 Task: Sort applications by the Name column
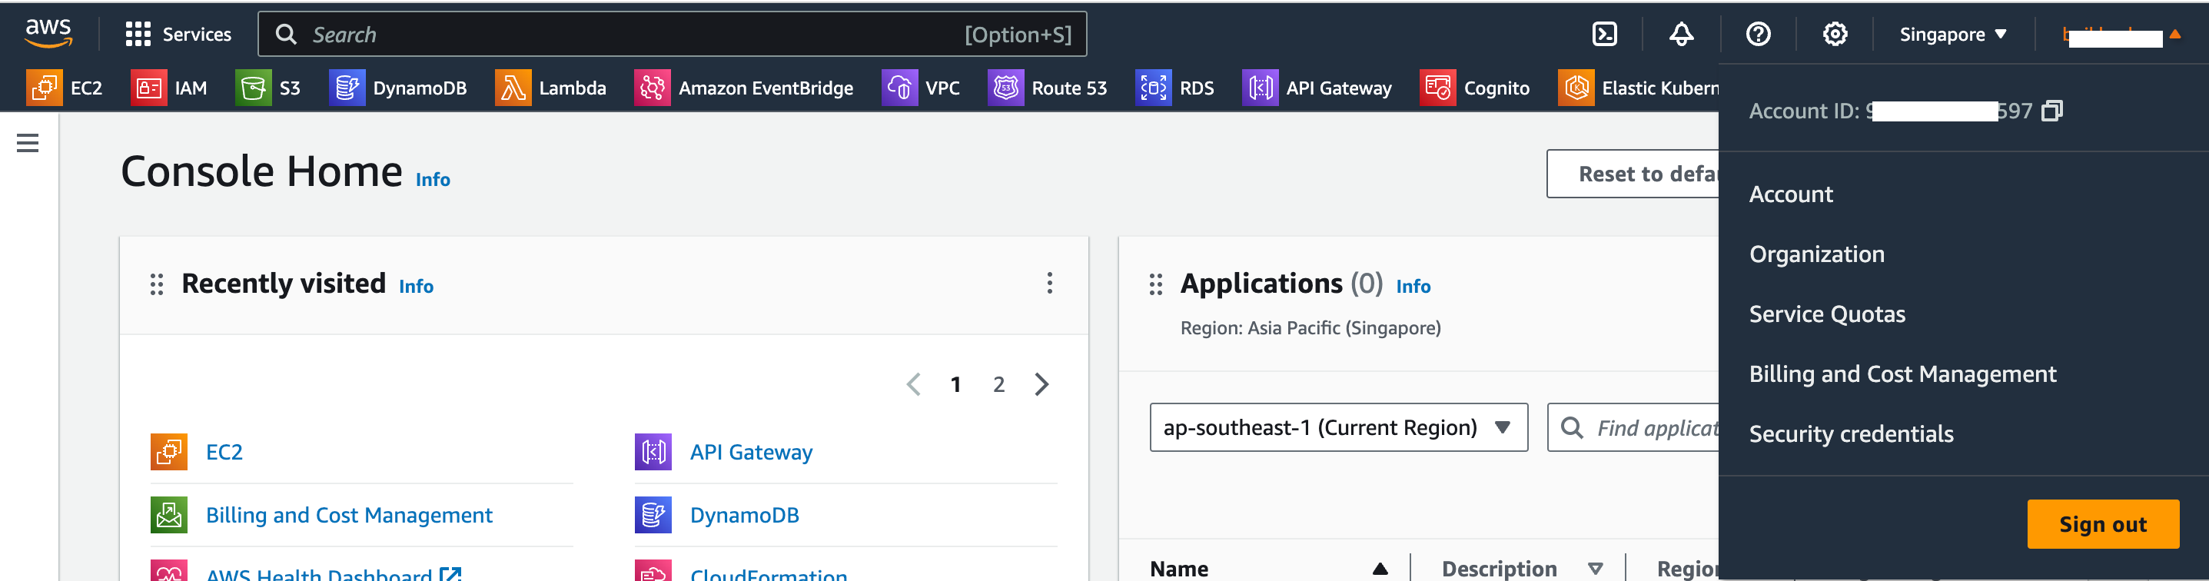1269,568
